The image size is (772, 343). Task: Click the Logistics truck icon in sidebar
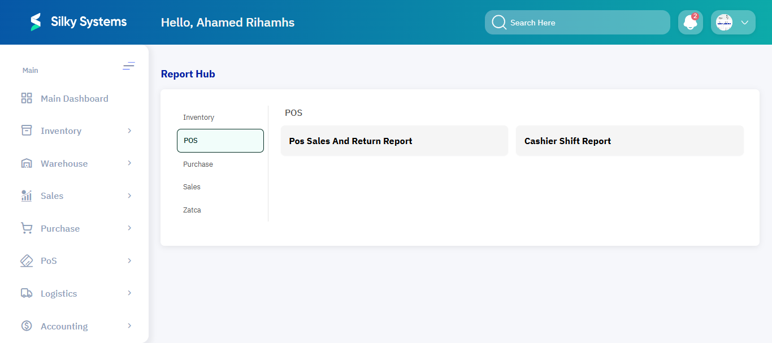pos(26,293)
